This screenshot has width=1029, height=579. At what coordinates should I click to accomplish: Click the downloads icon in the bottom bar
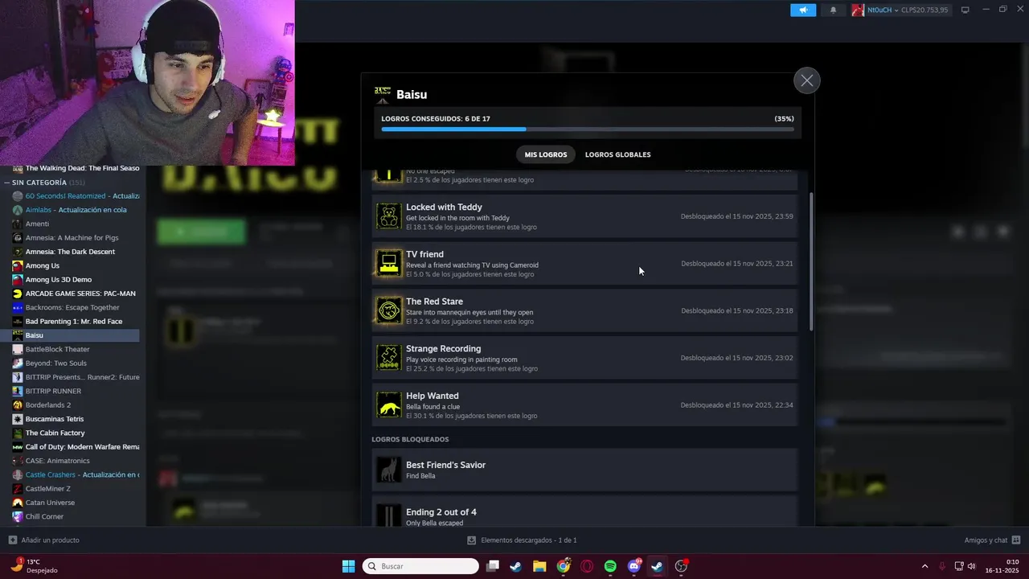[x=472, y=540]
